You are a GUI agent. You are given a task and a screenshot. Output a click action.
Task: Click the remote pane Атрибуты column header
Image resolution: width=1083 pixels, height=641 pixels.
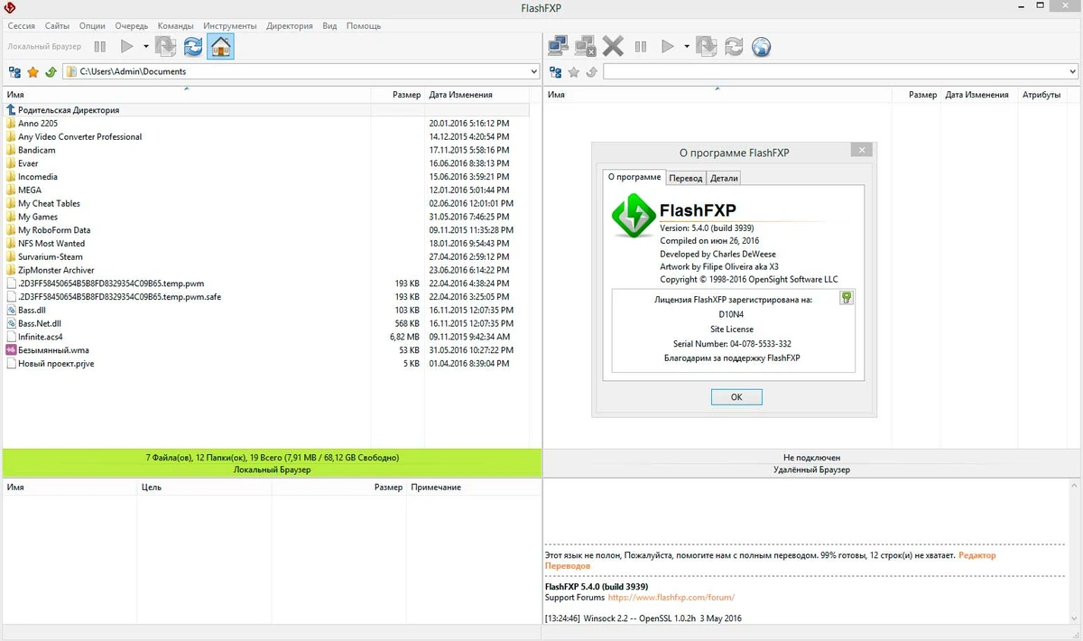click(x=1041, y=95)
